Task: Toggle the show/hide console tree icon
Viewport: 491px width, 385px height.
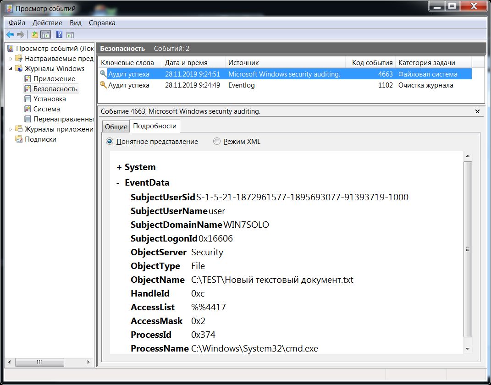Action: click(46, 34)
